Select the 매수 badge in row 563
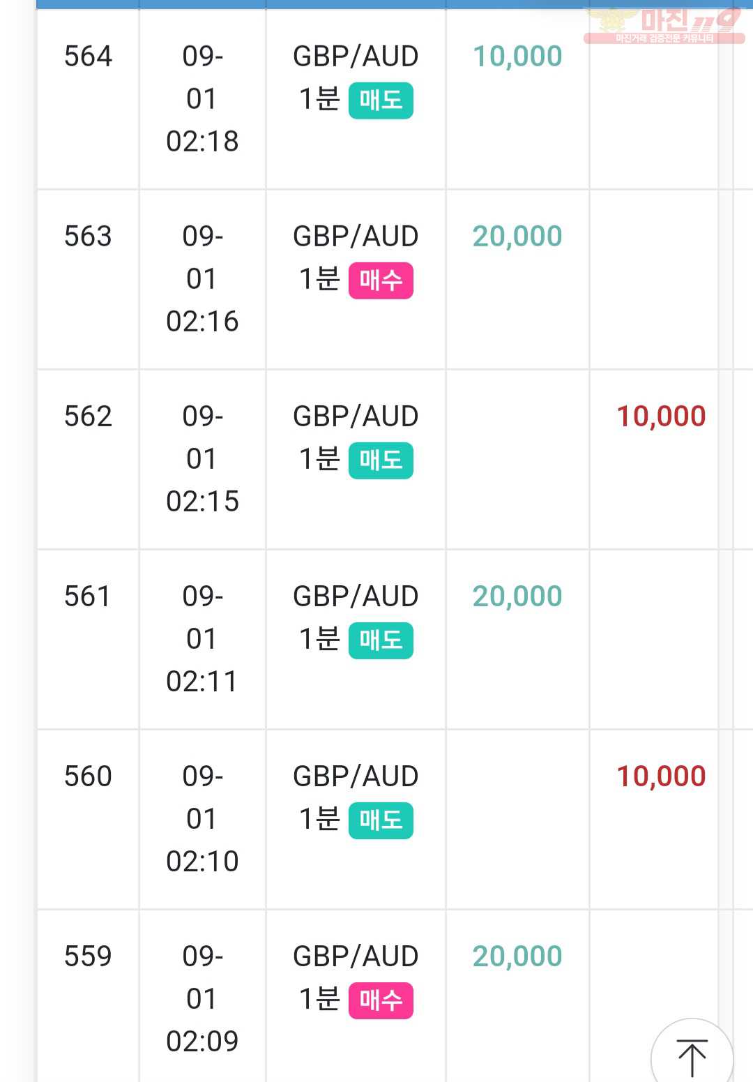753x1082 pixels. click(381, 280)
